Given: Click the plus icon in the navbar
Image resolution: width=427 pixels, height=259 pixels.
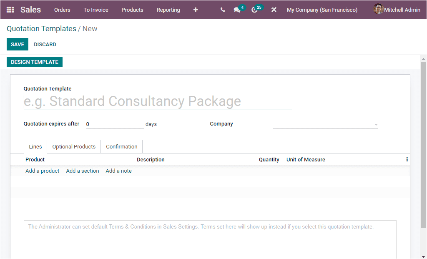Looking at the screenshot, I should [x=195, y=10].
